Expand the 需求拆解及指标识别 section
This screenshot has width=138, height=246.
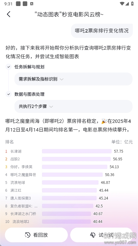[x=74, y=79]
